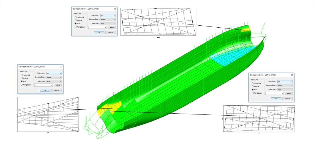Open Spline Wei dropdown in right dialog
This screenshot has height=164, width=314.
(x=285, y=89)
